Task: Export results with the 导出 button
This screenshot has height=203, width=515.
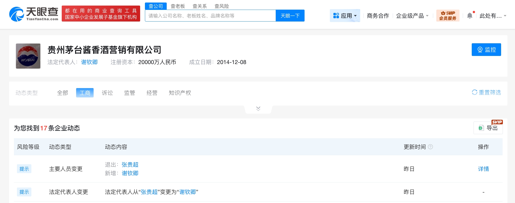Action: pos(488,128)
